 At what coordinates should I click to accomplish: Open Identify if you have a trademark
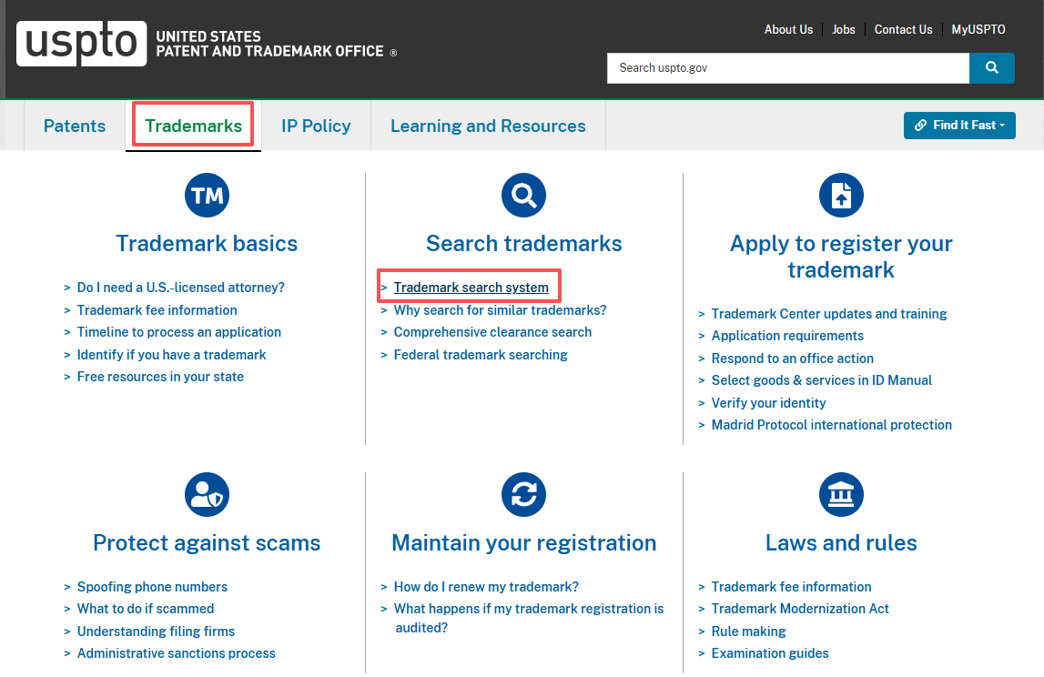[172, 355]
